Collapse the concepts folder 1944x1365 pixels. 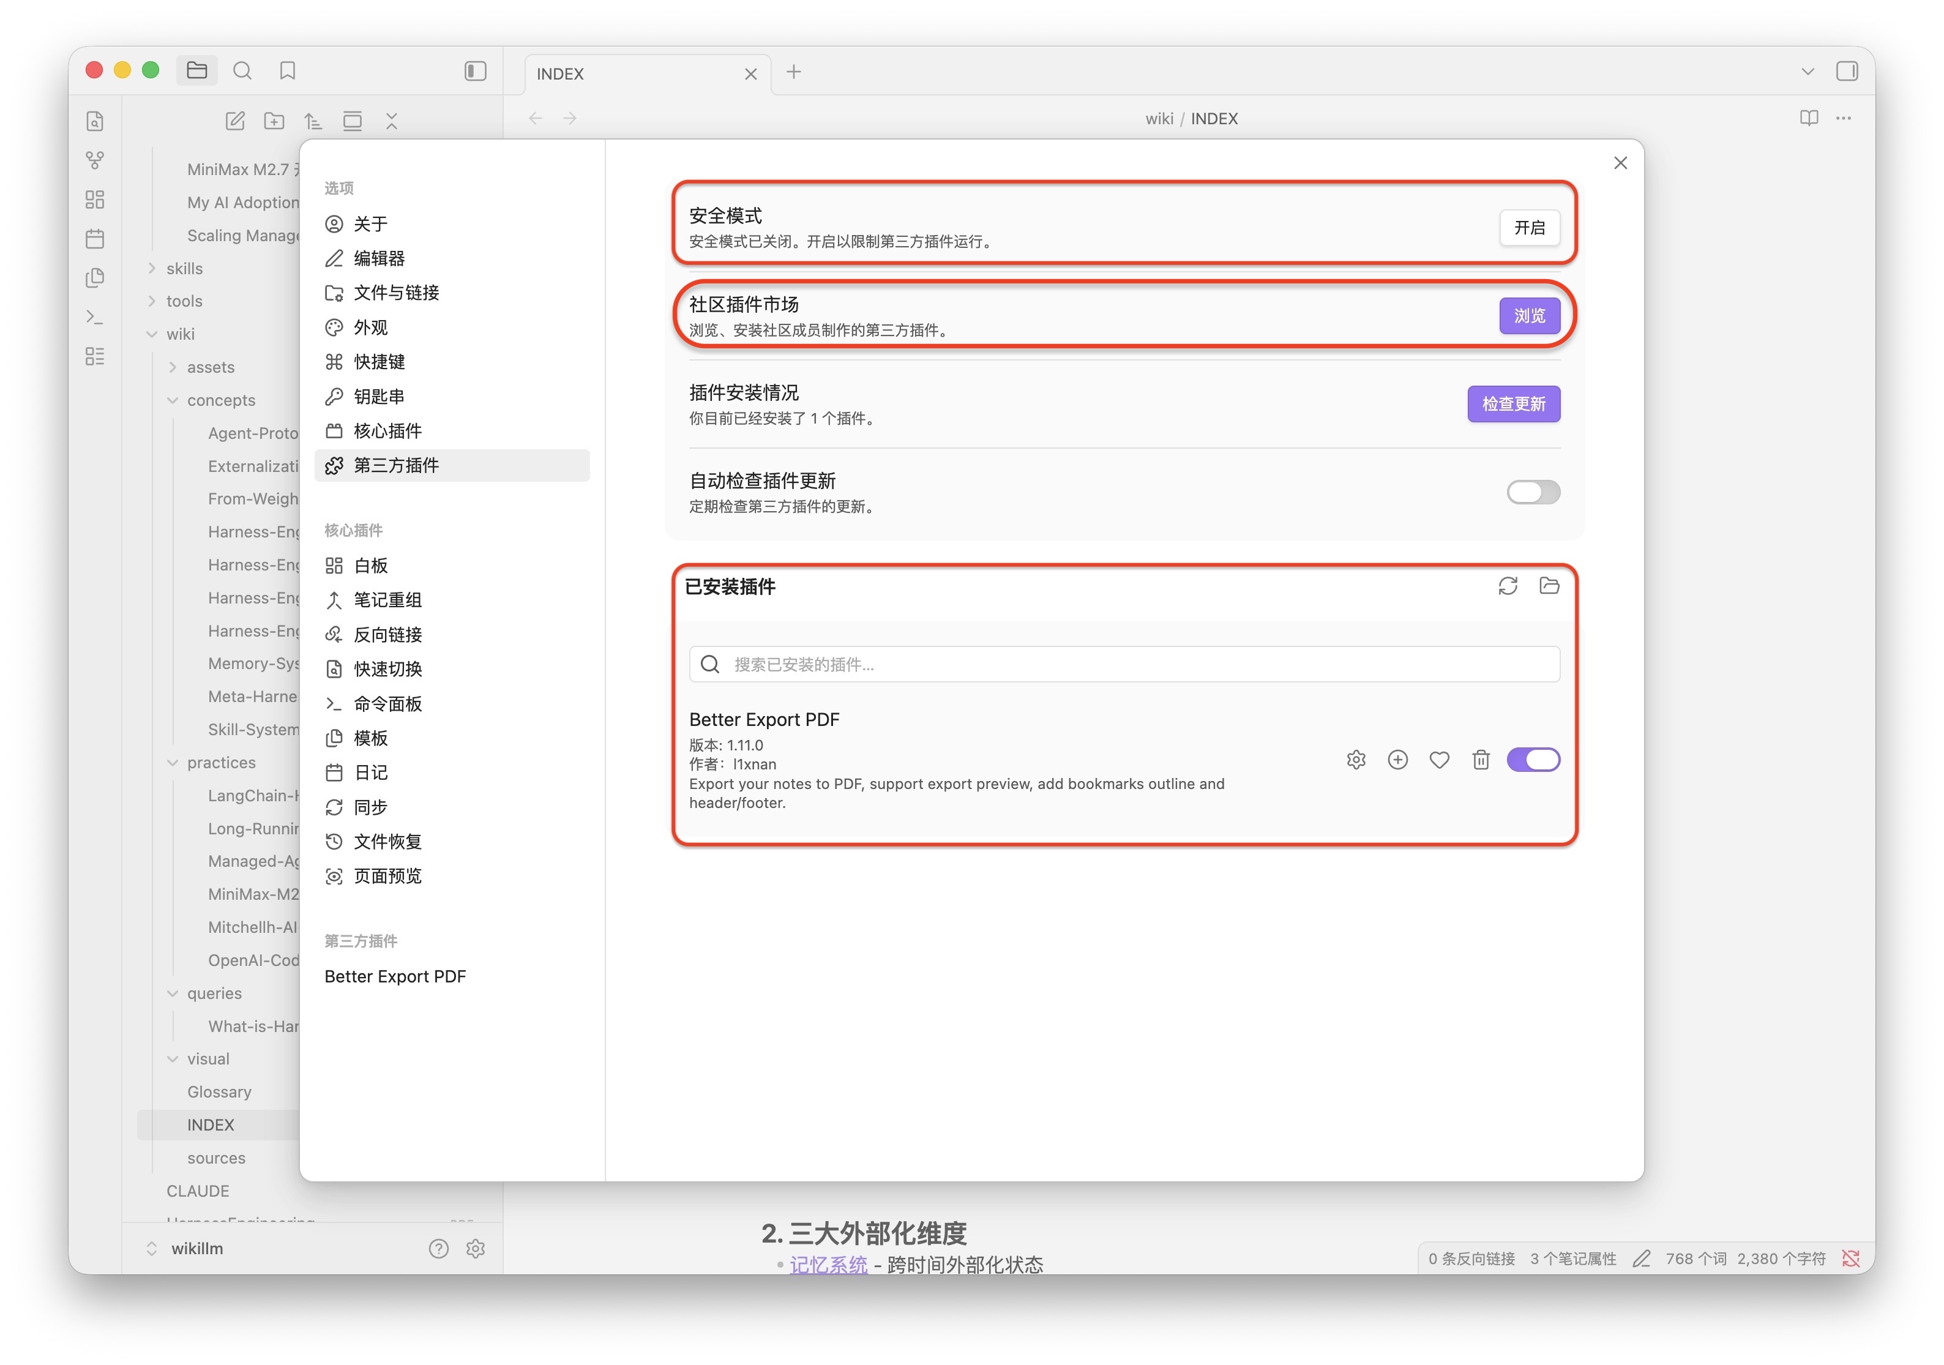220,400
